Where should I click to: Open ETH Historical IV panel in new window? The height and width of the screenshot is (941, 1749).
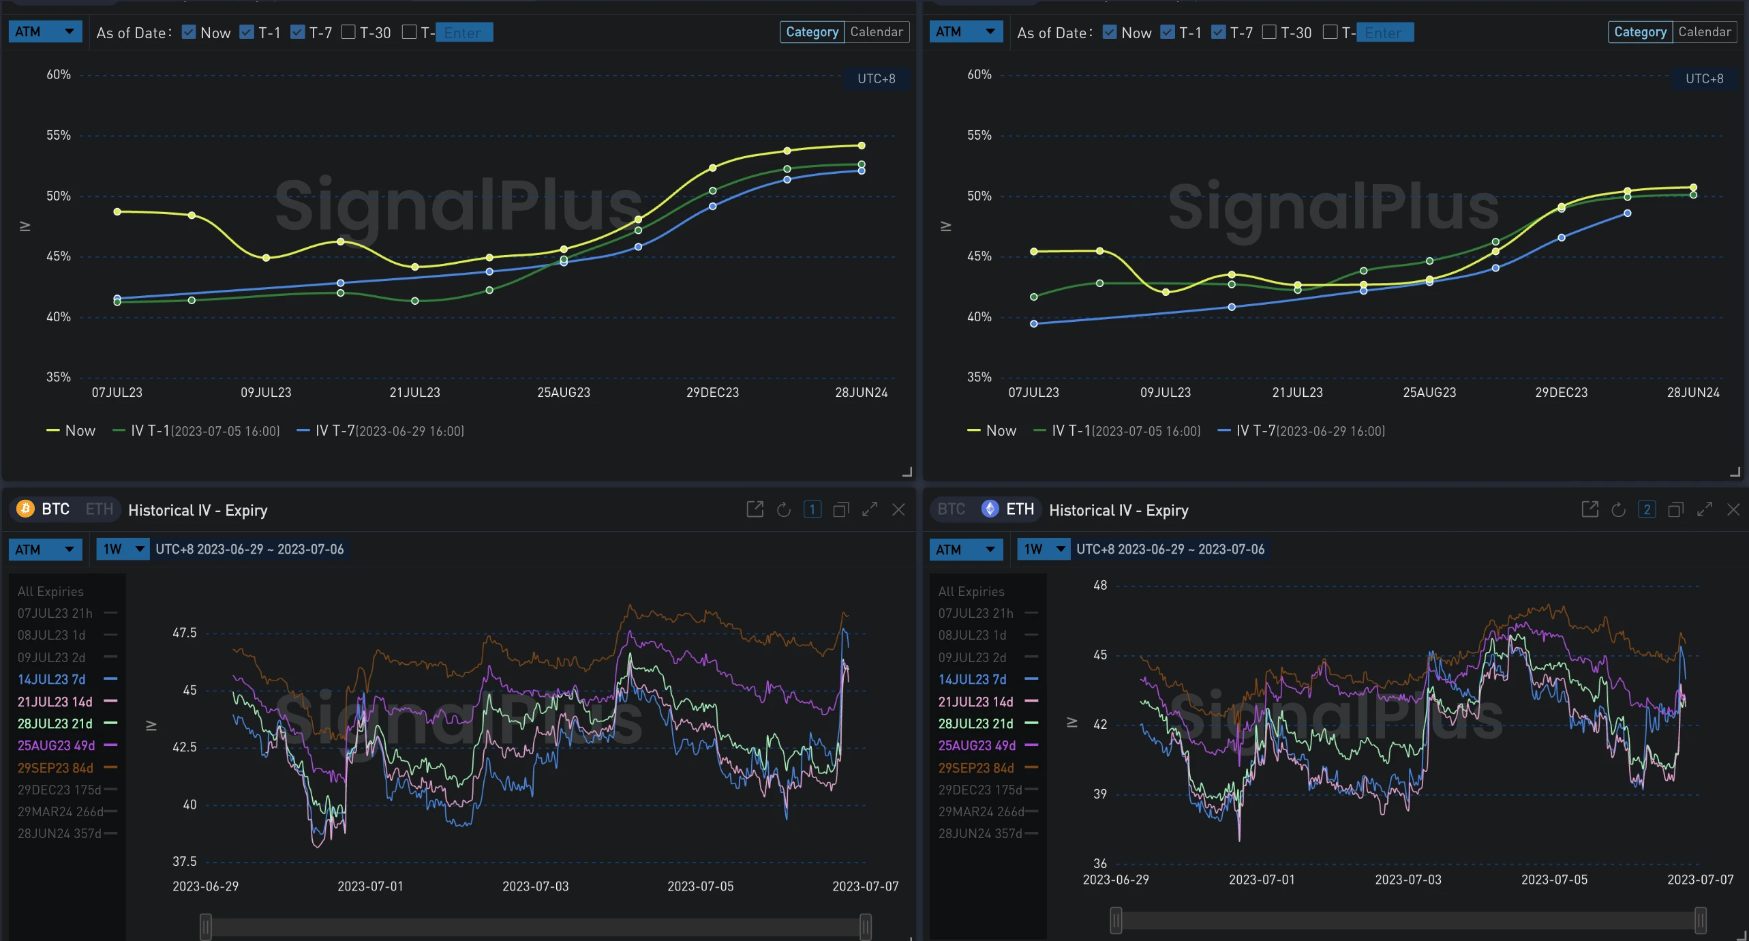[1590, 509]
